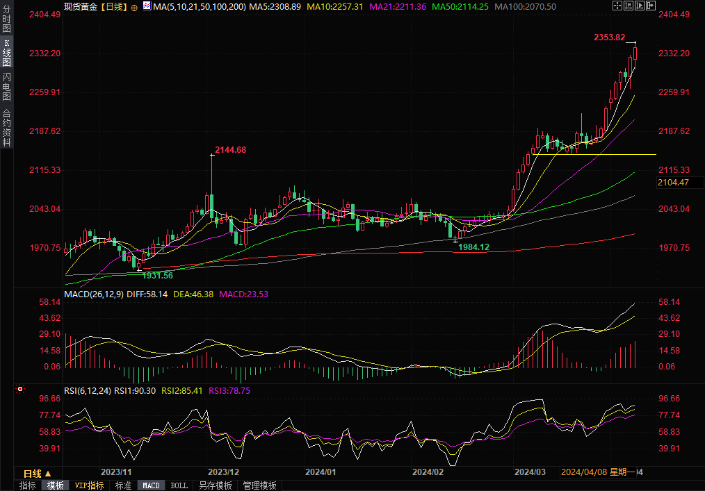Screen dimensions: 705x491
Task: Open 合约资料 contract info tab
Action: (x=6, y=127)
